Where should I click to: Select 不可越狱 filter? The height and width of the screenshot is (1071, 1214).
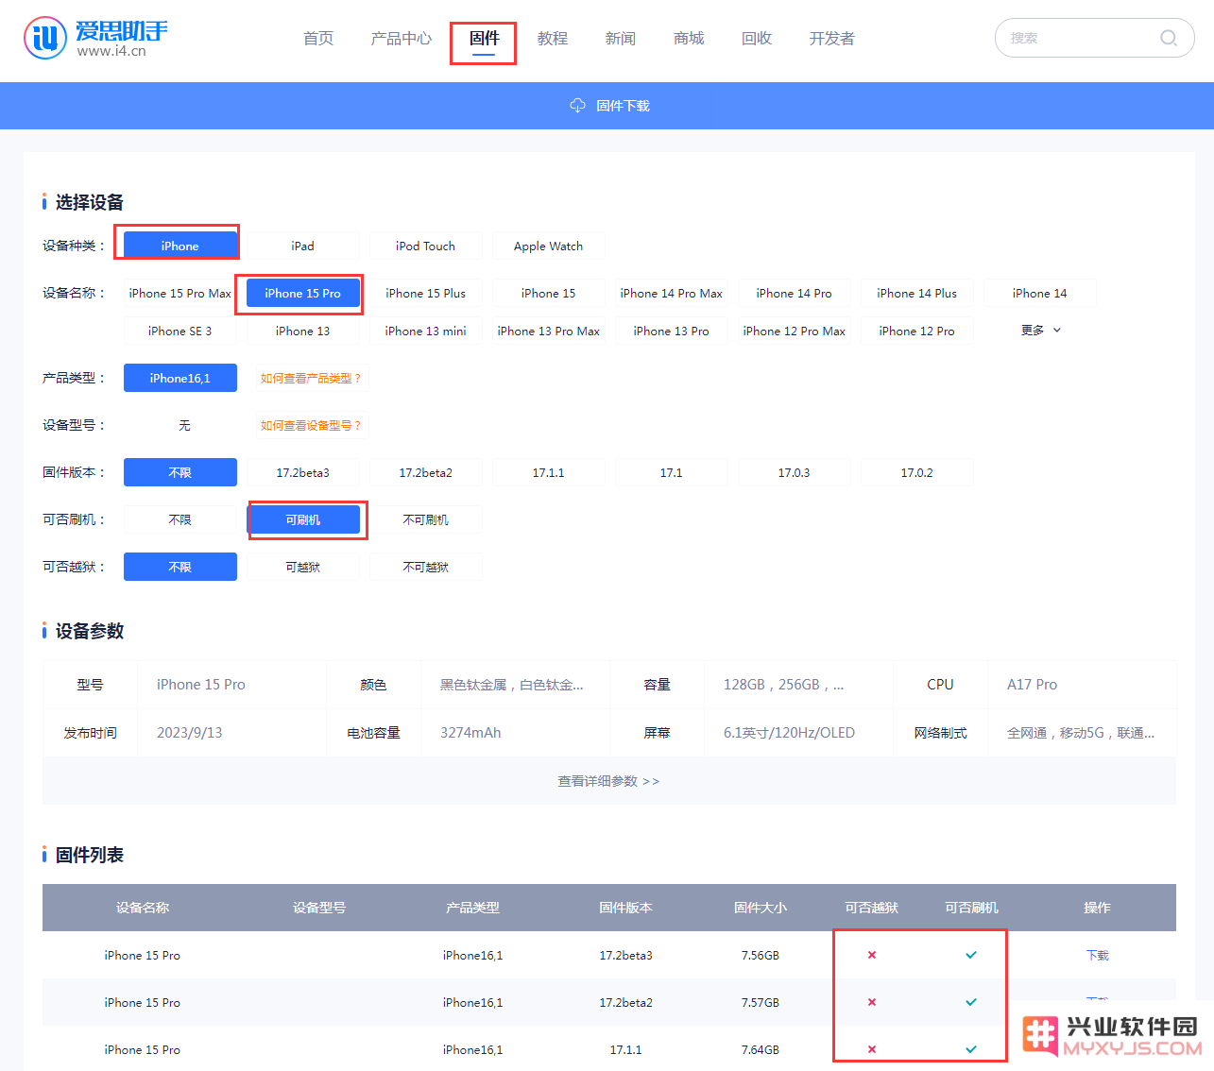coord(426,567)
